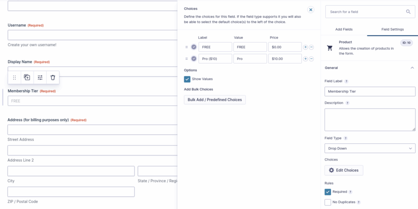
Task: Open Membership Tier dropdown in form preview
Action: tap(92, 101)
